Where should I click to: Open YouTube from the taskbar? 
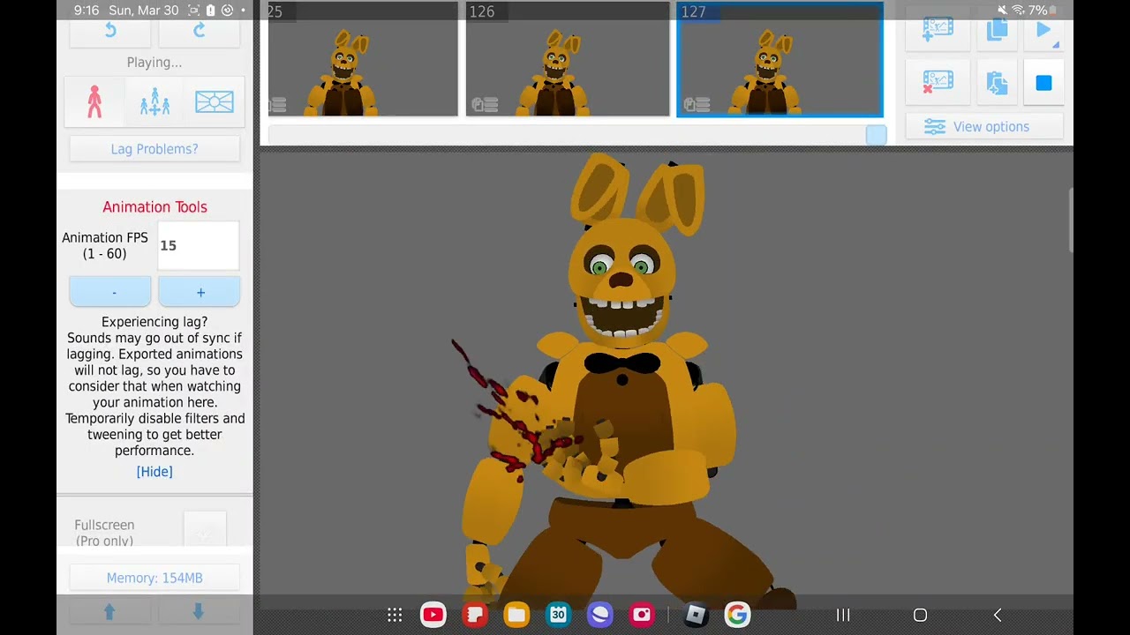(x=433, y=615)
